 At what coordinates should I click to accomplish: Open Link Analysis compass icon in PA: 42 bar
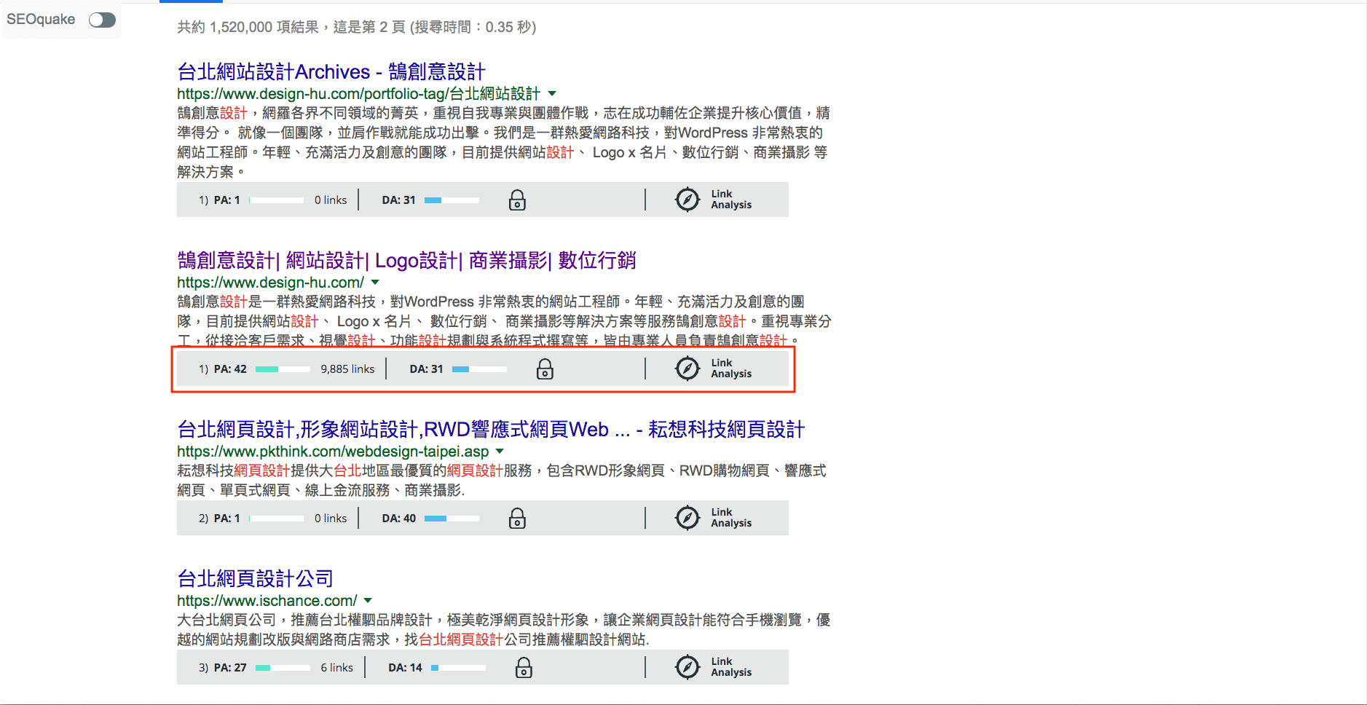(688, 369)
